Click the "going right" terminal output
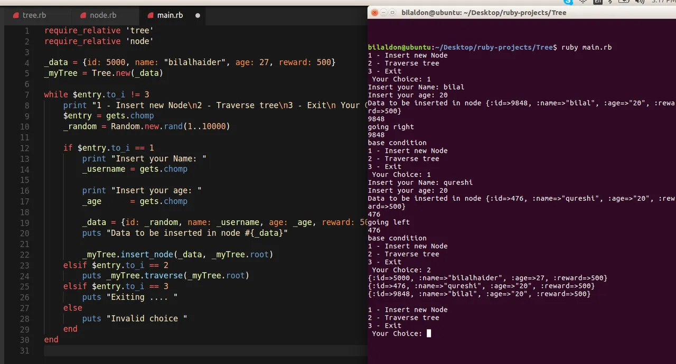676x364 pixels. (391, 127)
